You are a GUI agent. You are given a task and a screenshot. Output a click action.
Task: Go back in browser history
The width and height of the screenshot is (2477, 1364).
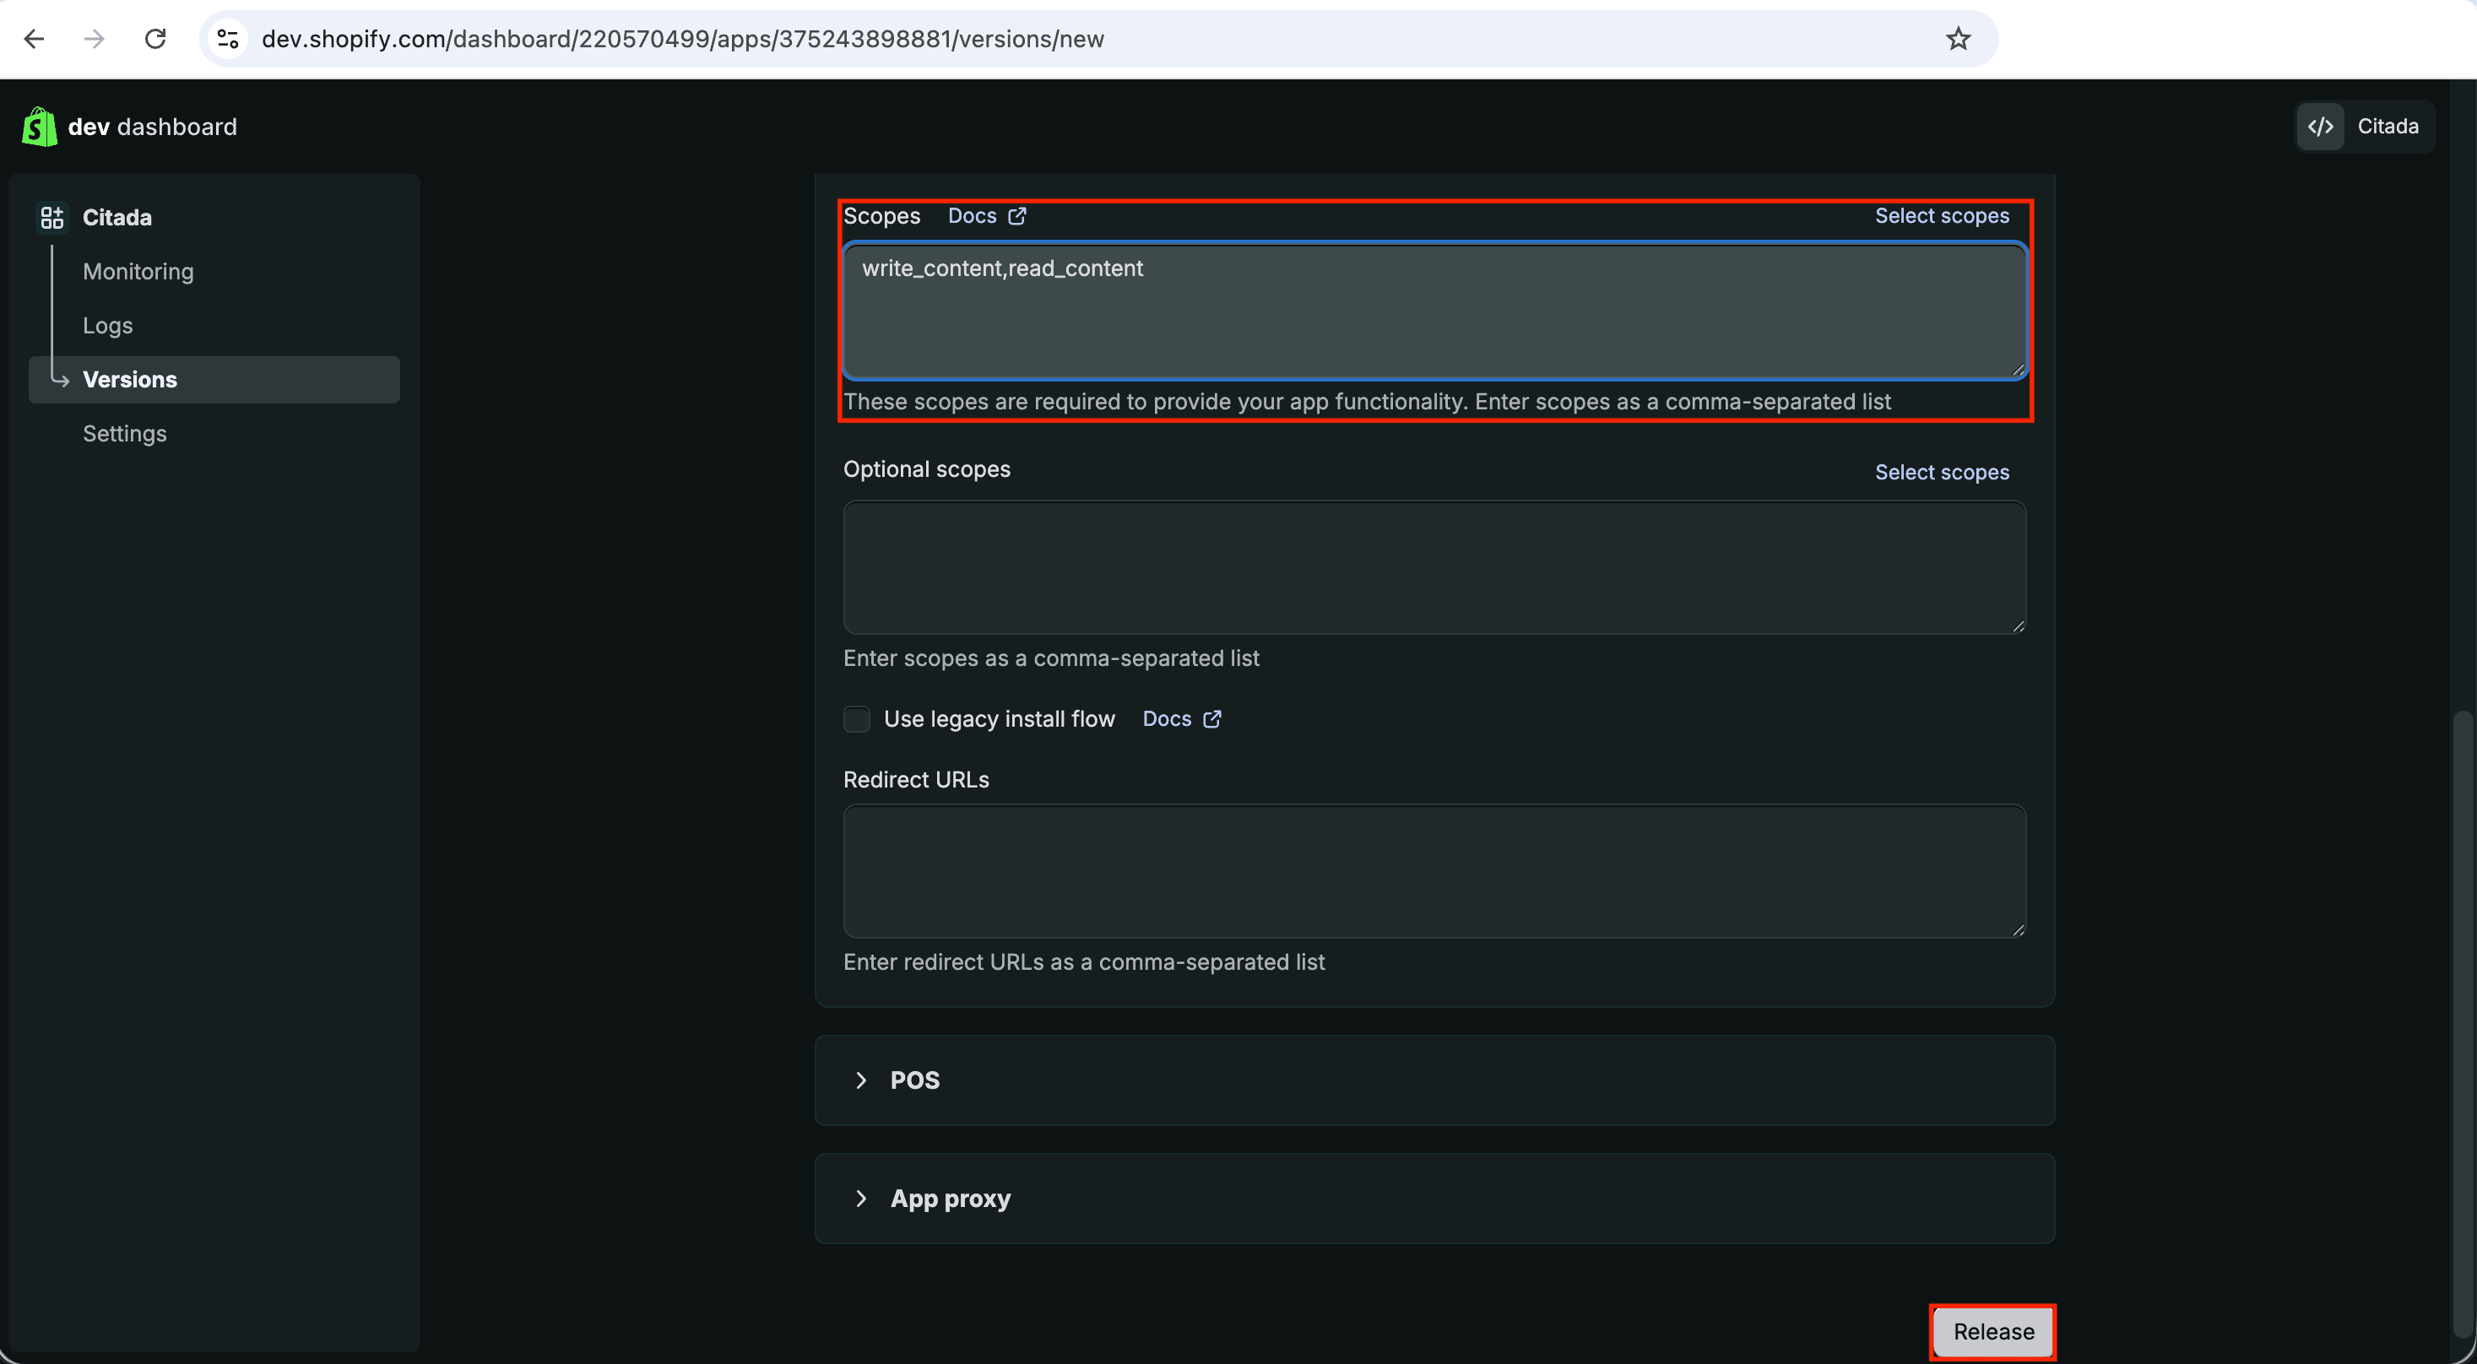(35, 40)
